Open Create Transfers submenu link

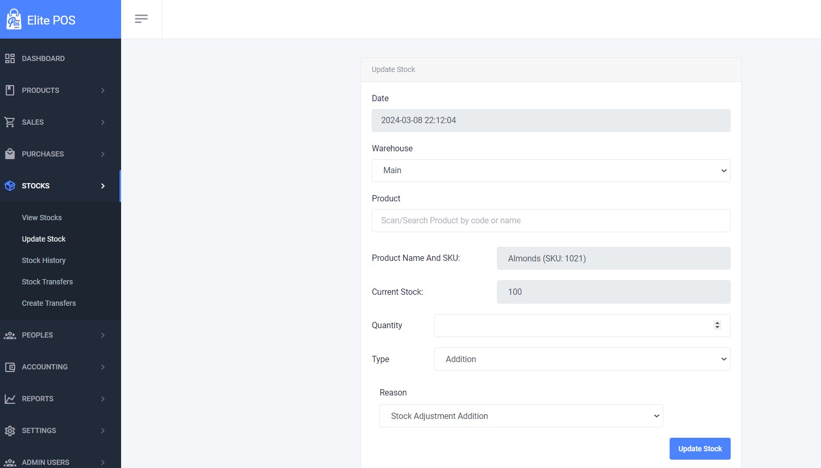pyautogui.click(x=49, y=303)
